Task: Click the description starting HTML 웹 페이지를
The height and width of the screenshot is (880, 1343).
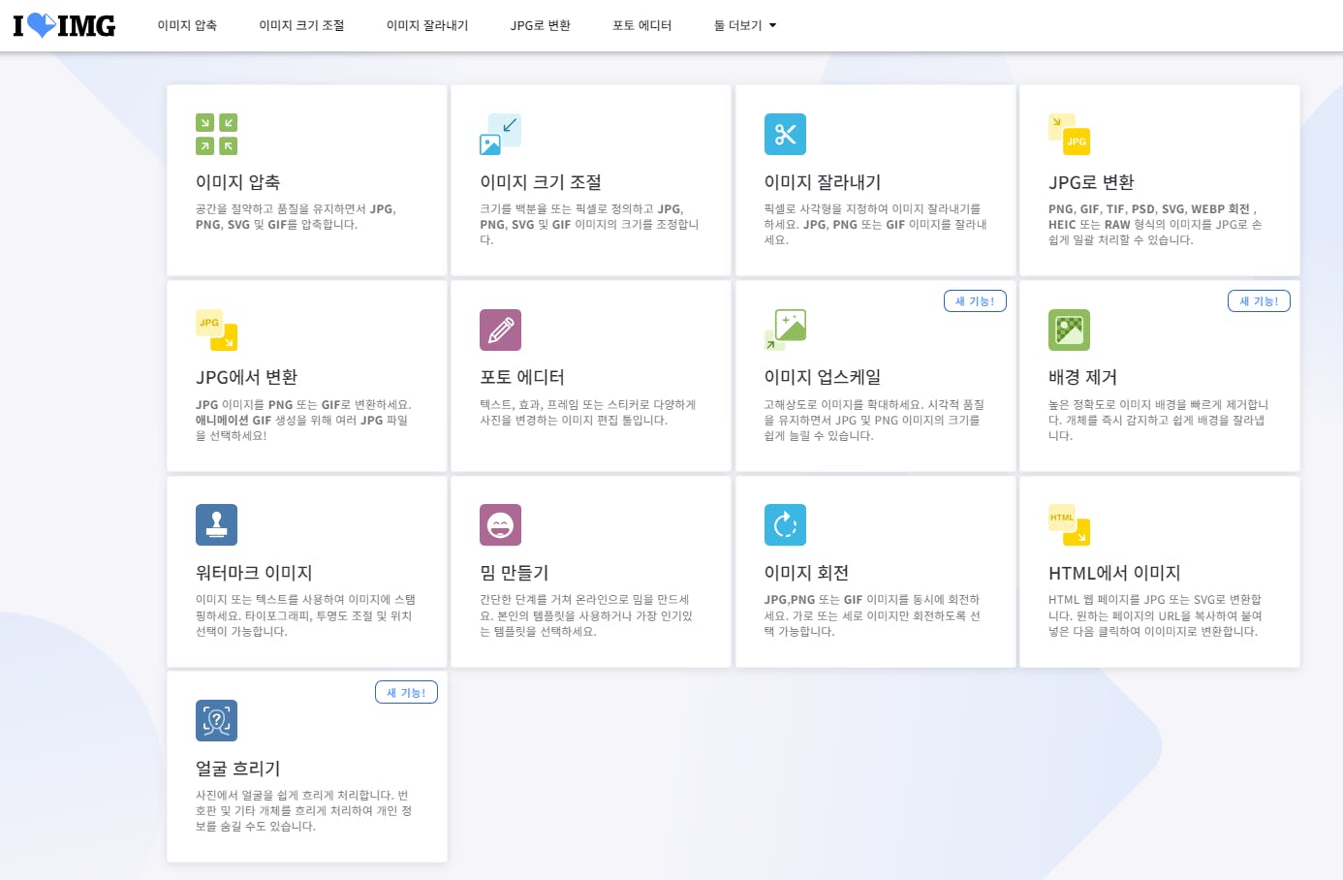Action: (x=1155, y=615)
